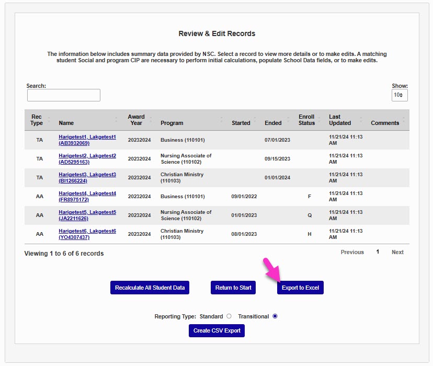Sort by Started date column
433x366 pixels.
[x=241, y=123]
